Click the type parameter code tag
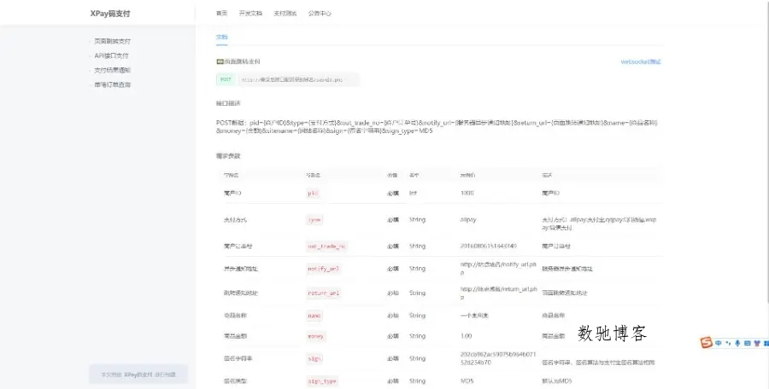 click(x=314, y=220)
